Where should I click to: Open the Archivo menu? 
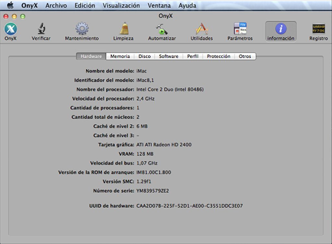point(56,6)
